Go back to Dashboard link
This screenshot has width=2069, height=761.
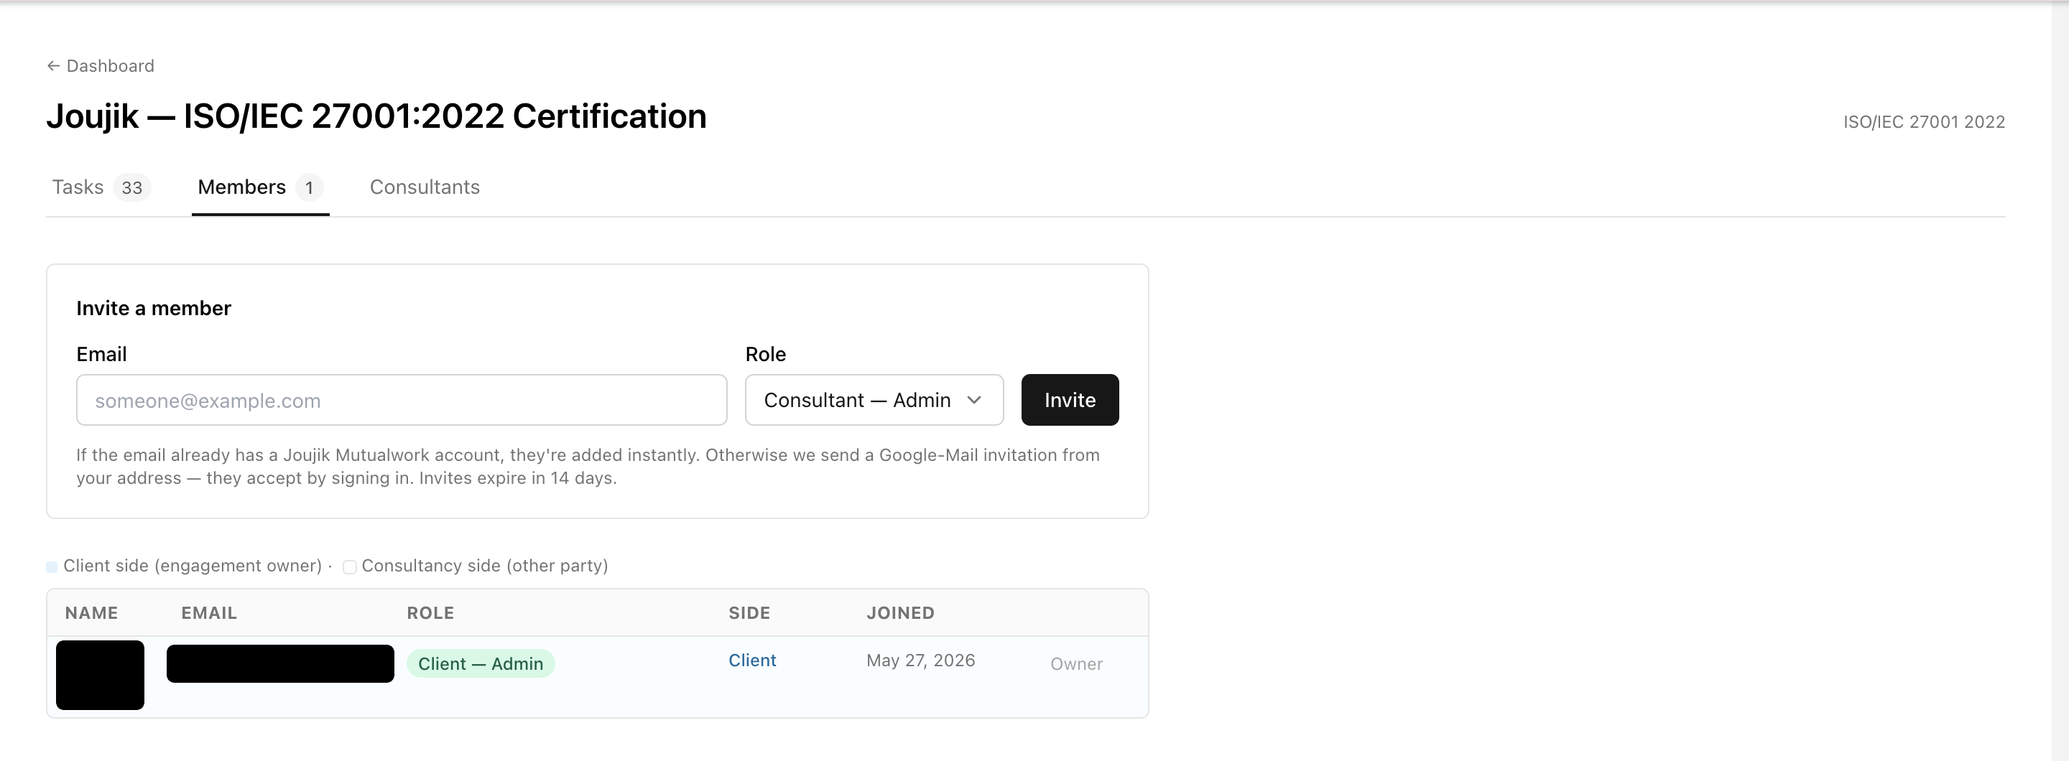101,66
